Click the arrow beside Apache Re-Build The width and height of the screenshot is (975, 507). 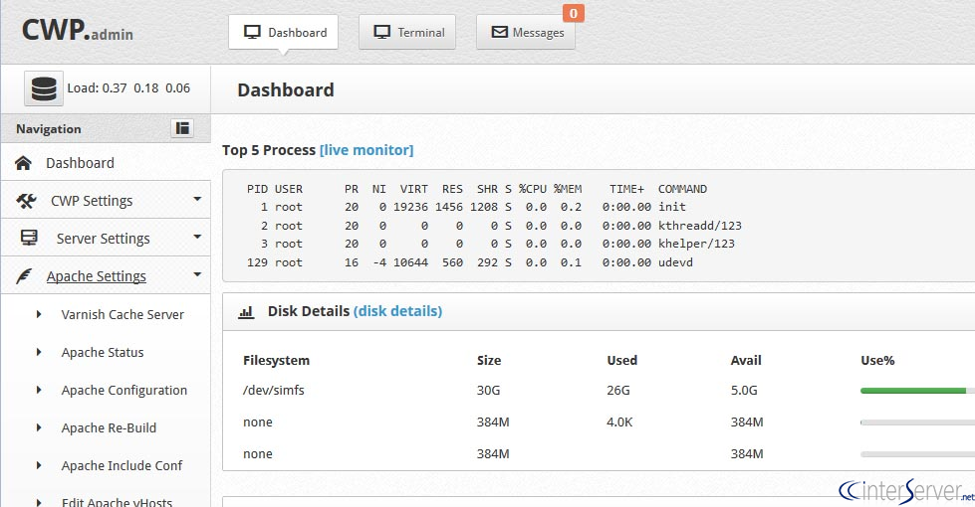(39, 428)
